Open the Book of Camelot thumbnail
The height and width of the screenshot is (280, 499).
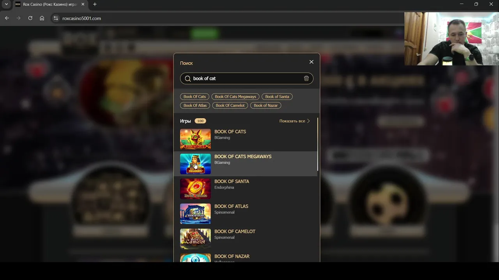pyautogui.click(x=195, y=239)
